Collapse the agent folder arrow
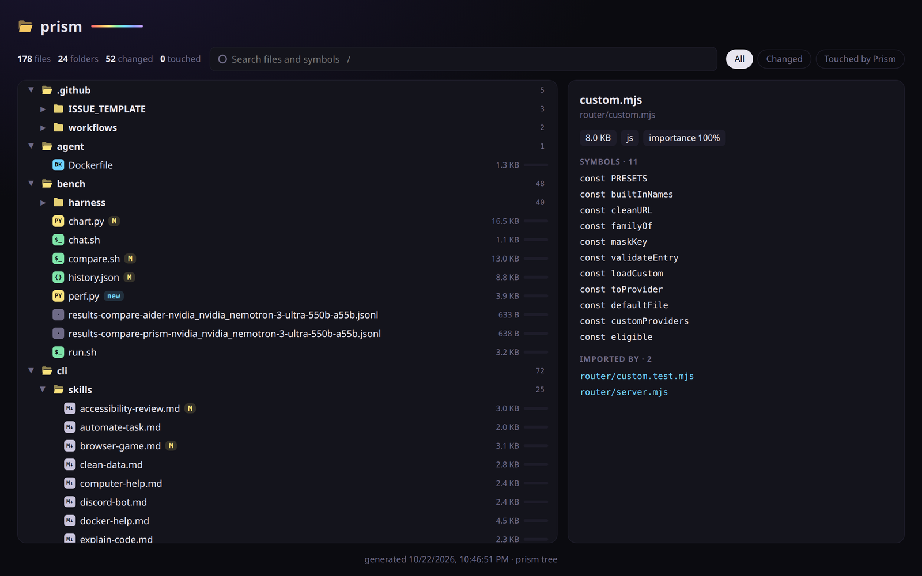This screenshot has width=922, height=576. 31,146
